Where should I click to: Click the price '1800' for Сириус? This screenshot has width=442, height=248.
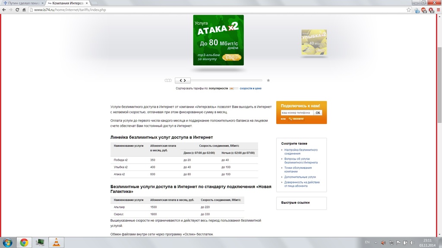click(x=153, y=214)
